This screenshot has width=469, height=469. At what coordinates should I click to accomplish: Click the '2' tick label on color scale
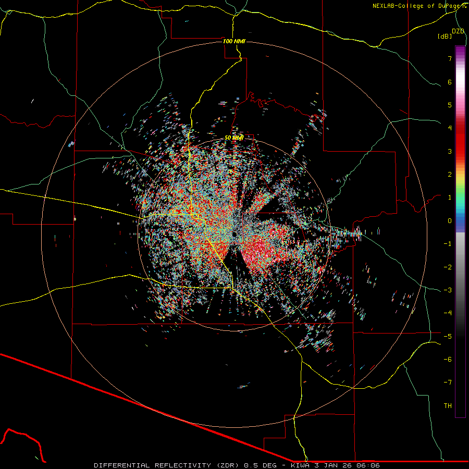(x=450, y=175)
